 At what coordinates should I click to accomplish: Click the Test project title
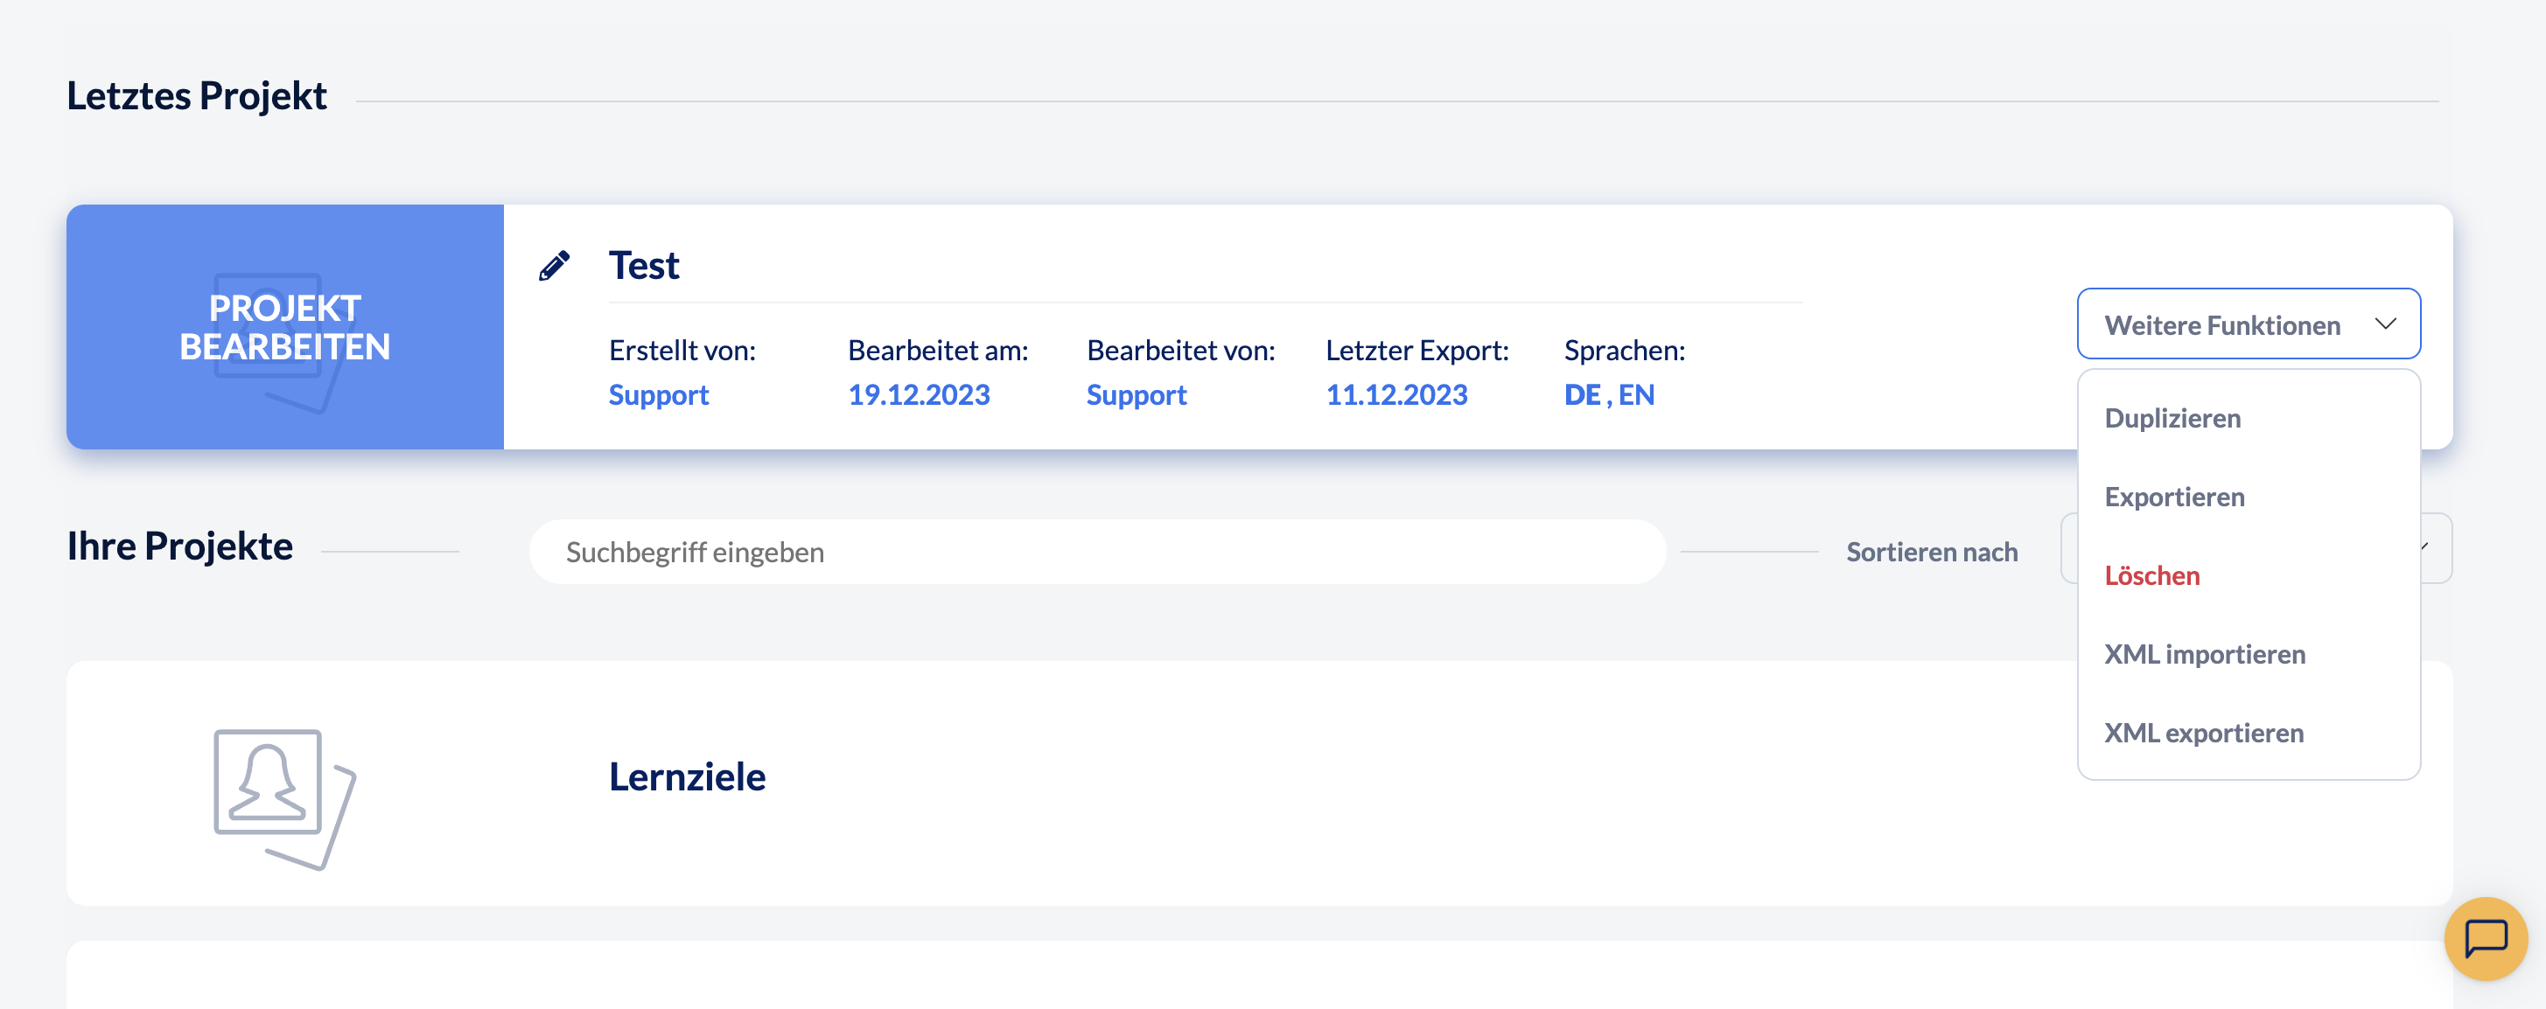643,265
